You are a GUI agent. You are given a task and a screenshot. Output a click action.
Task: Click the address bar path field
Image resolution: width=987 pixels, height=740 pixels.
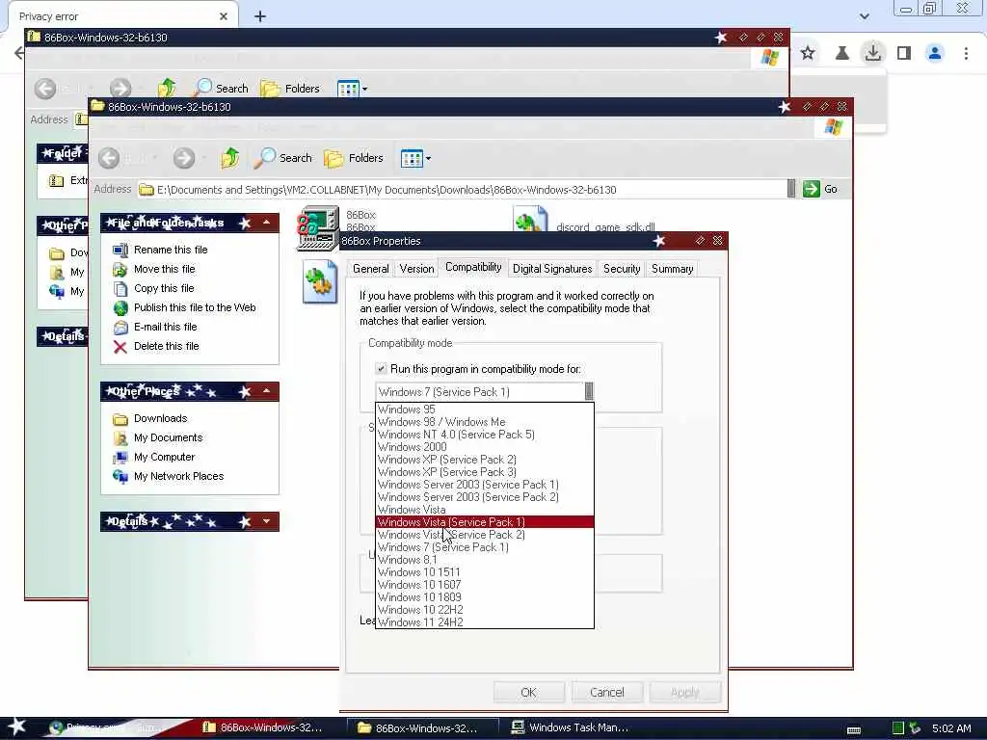point(462,190)
